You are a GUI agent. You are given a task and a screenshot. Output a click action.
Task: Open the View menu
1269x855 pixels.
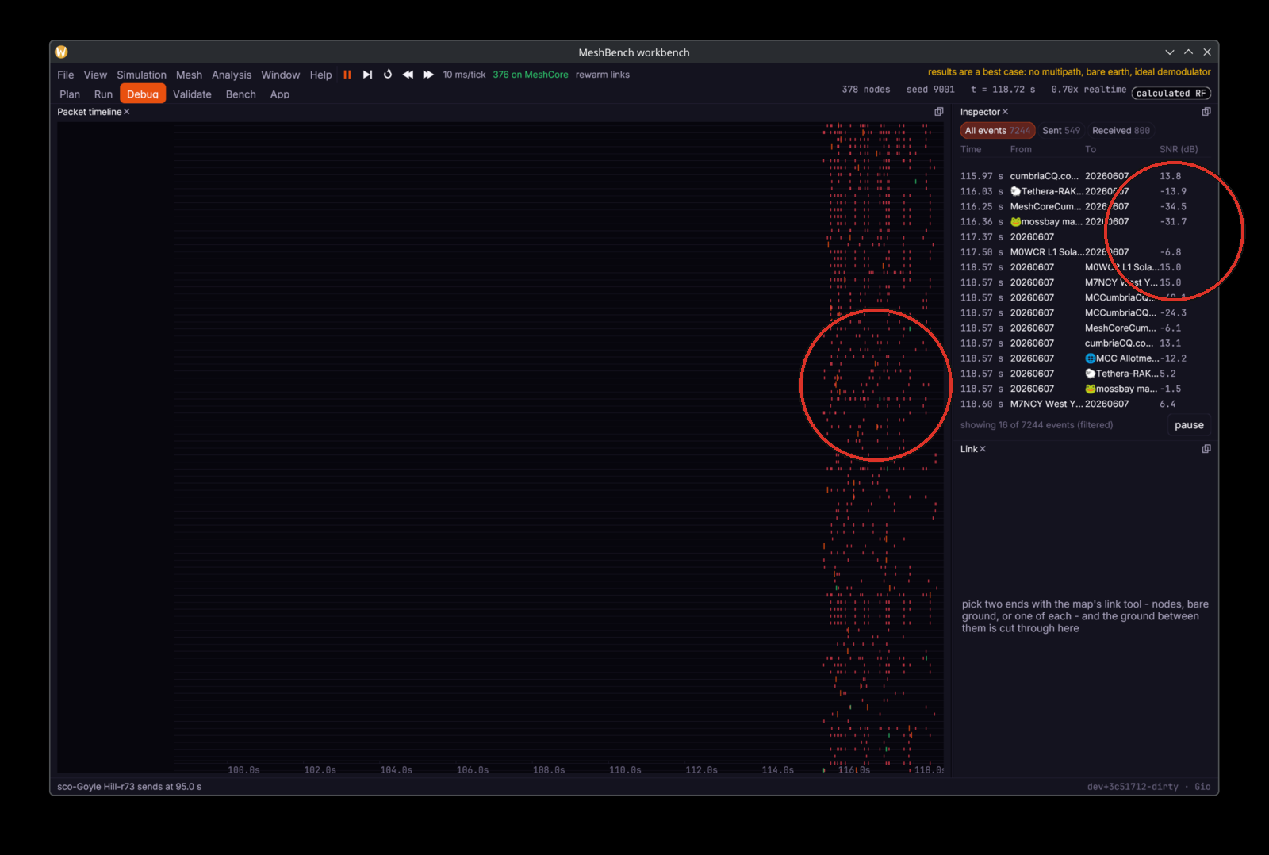[x=95, y=75]
